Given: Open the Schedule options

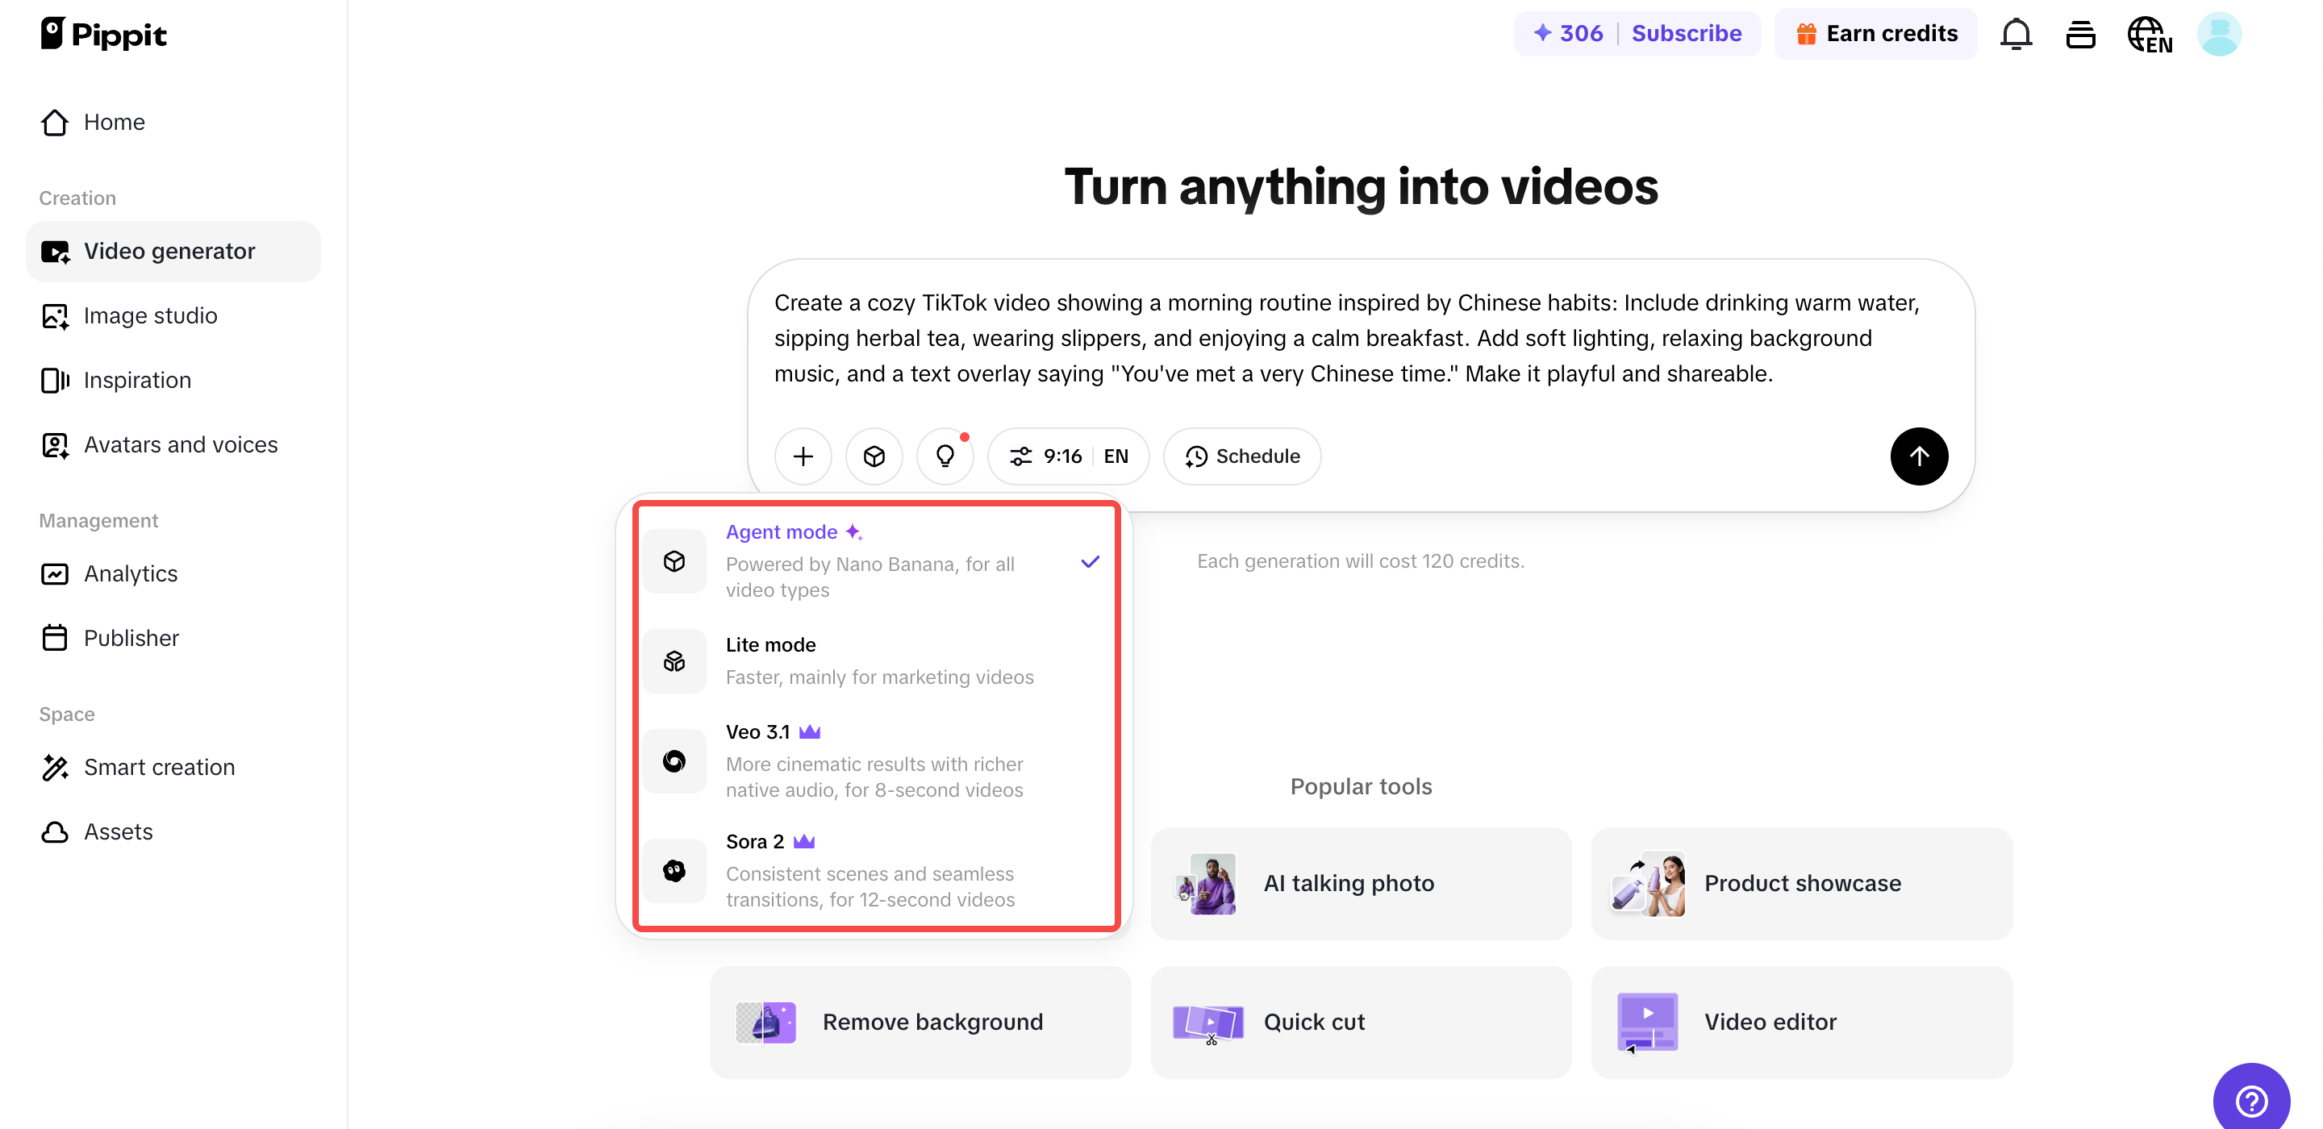Looking at the screenshot, I should click(x=1242, y=456).
